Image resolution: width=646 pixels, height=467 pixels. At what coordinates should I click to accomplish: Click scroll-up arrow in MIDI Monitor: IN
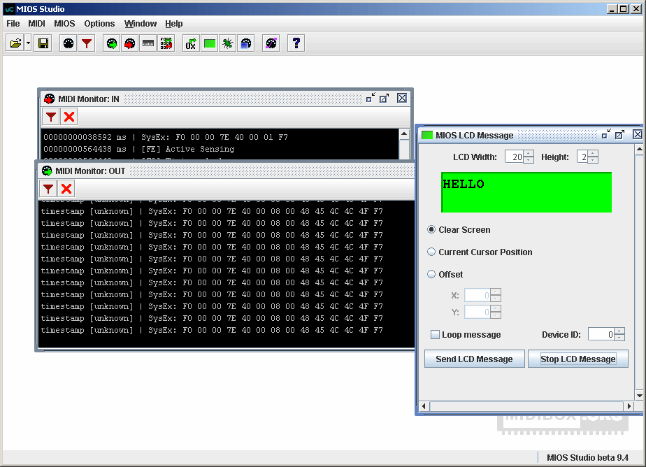pyautogui.click(x=404, y=134)
